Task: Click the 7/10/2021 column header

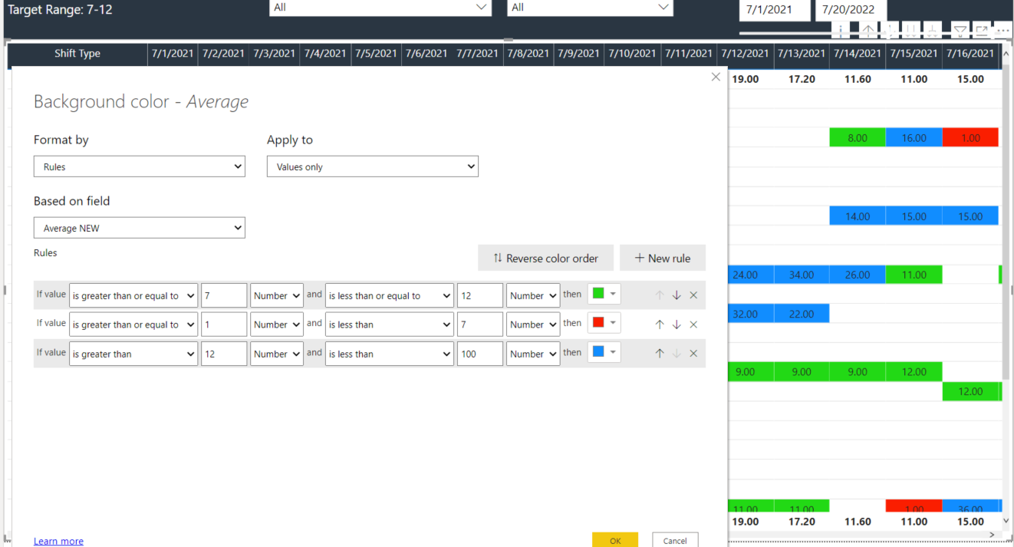Action: [632, 54]
